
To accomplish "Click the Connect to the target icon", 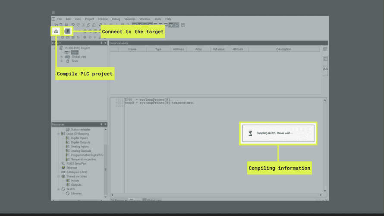I will pyautogui.click(x=68, y=31).
